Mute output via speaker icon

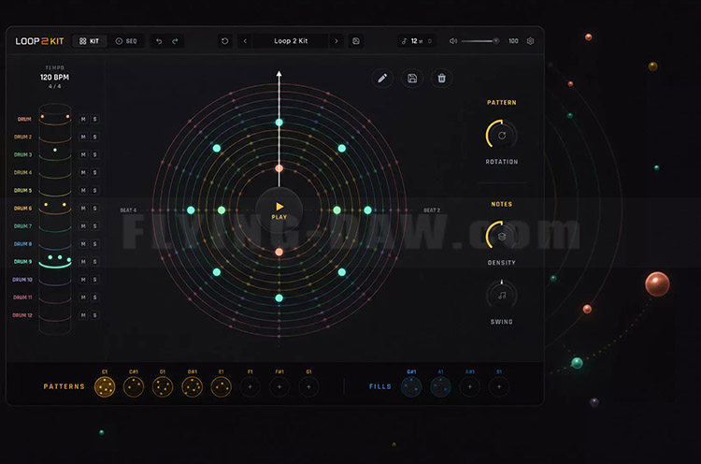tap(453, 41)
